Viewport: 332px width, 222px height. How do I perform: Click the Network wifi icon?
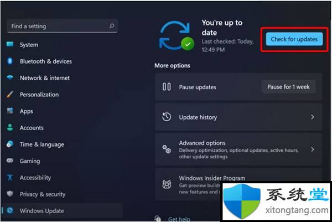coord(10,78)
